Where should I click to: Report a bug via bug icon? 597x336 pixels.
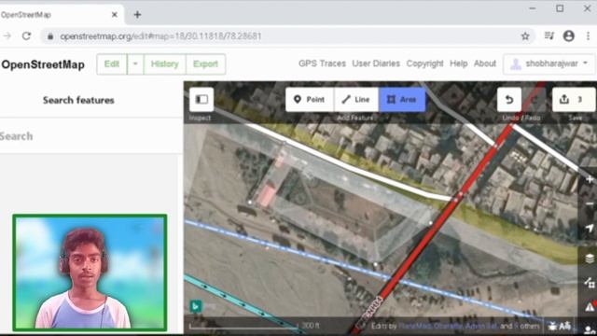(552, 326)
